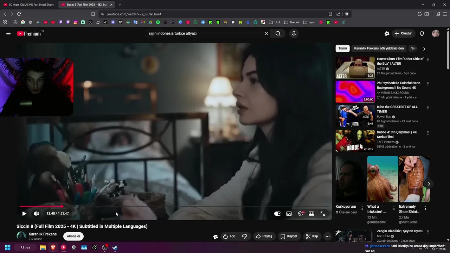Open the okul bookmarks folder
The width and height of the screenshot is (450, 253).
click(x=275, y=22)
